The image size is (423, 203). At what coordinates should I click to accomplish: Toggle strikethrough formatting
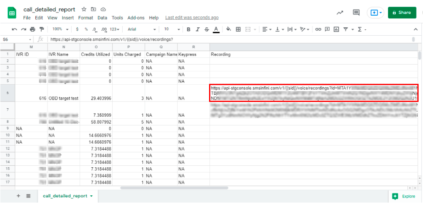[207, 29]
